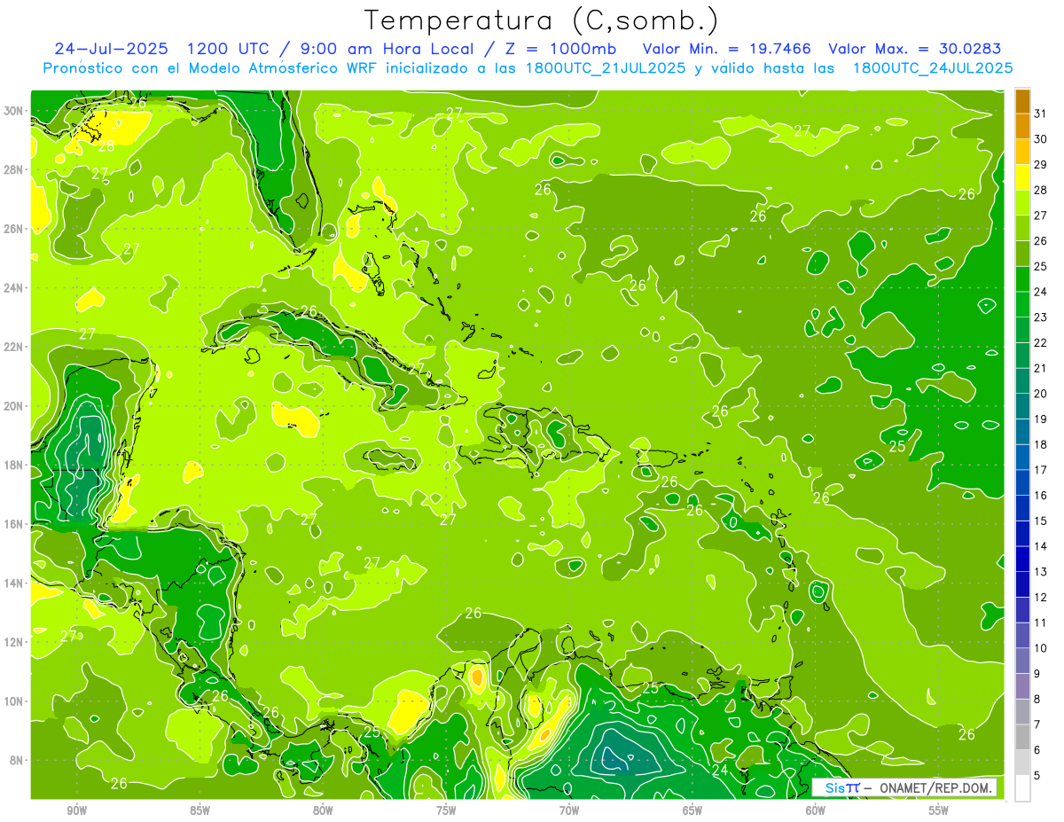1064x822 pixels.
Task: Click the "90W" longitude axis label
Action: coord(77,810)
